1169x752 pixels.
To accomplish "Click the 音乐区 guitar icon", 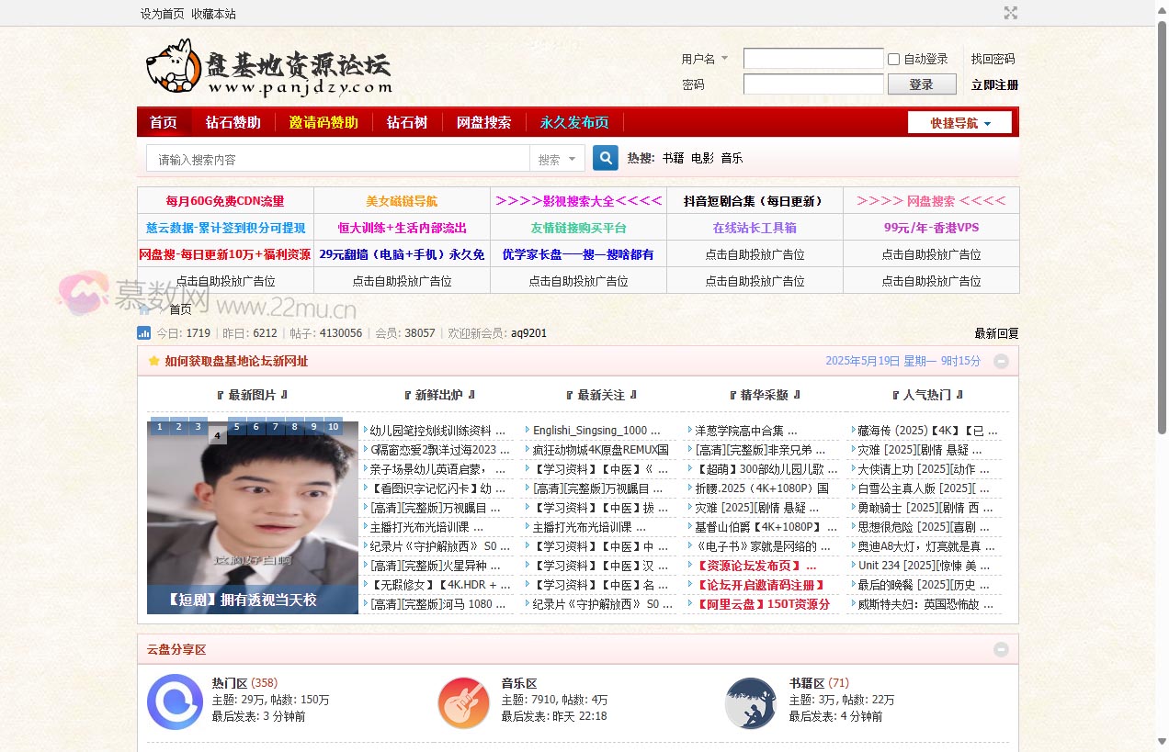I will [x=463, y=702].
